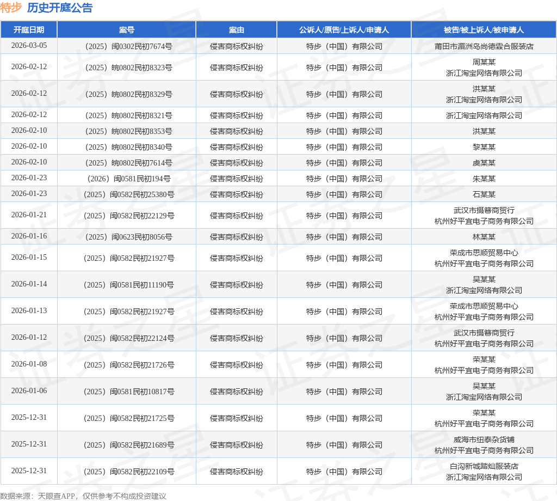Select the date 2026-01-15
557x501 pixels.
[29, 258]
